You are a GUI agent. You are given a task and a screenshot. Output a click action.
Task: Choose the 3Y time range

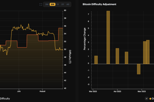pos(63,4)
